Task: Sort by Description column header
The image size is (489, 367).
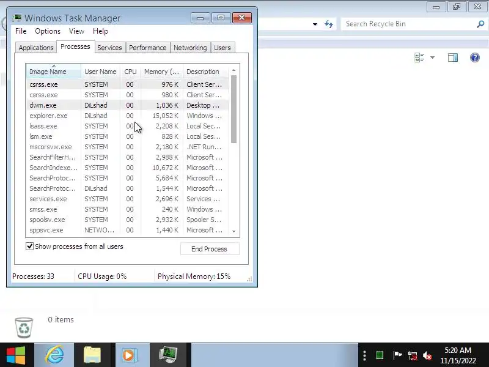Action: pyautogui.click(x=205, y=72)
